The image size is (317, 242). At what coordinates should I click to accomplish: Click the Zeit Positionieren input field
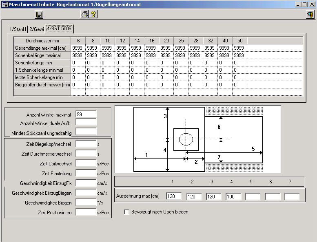[86, 212]
